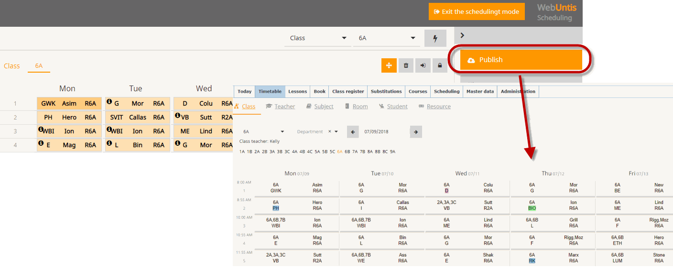Viewport: 673px width, 269px height.
Task: Select the Resource timetable link
Action: (x=439, y=107)
